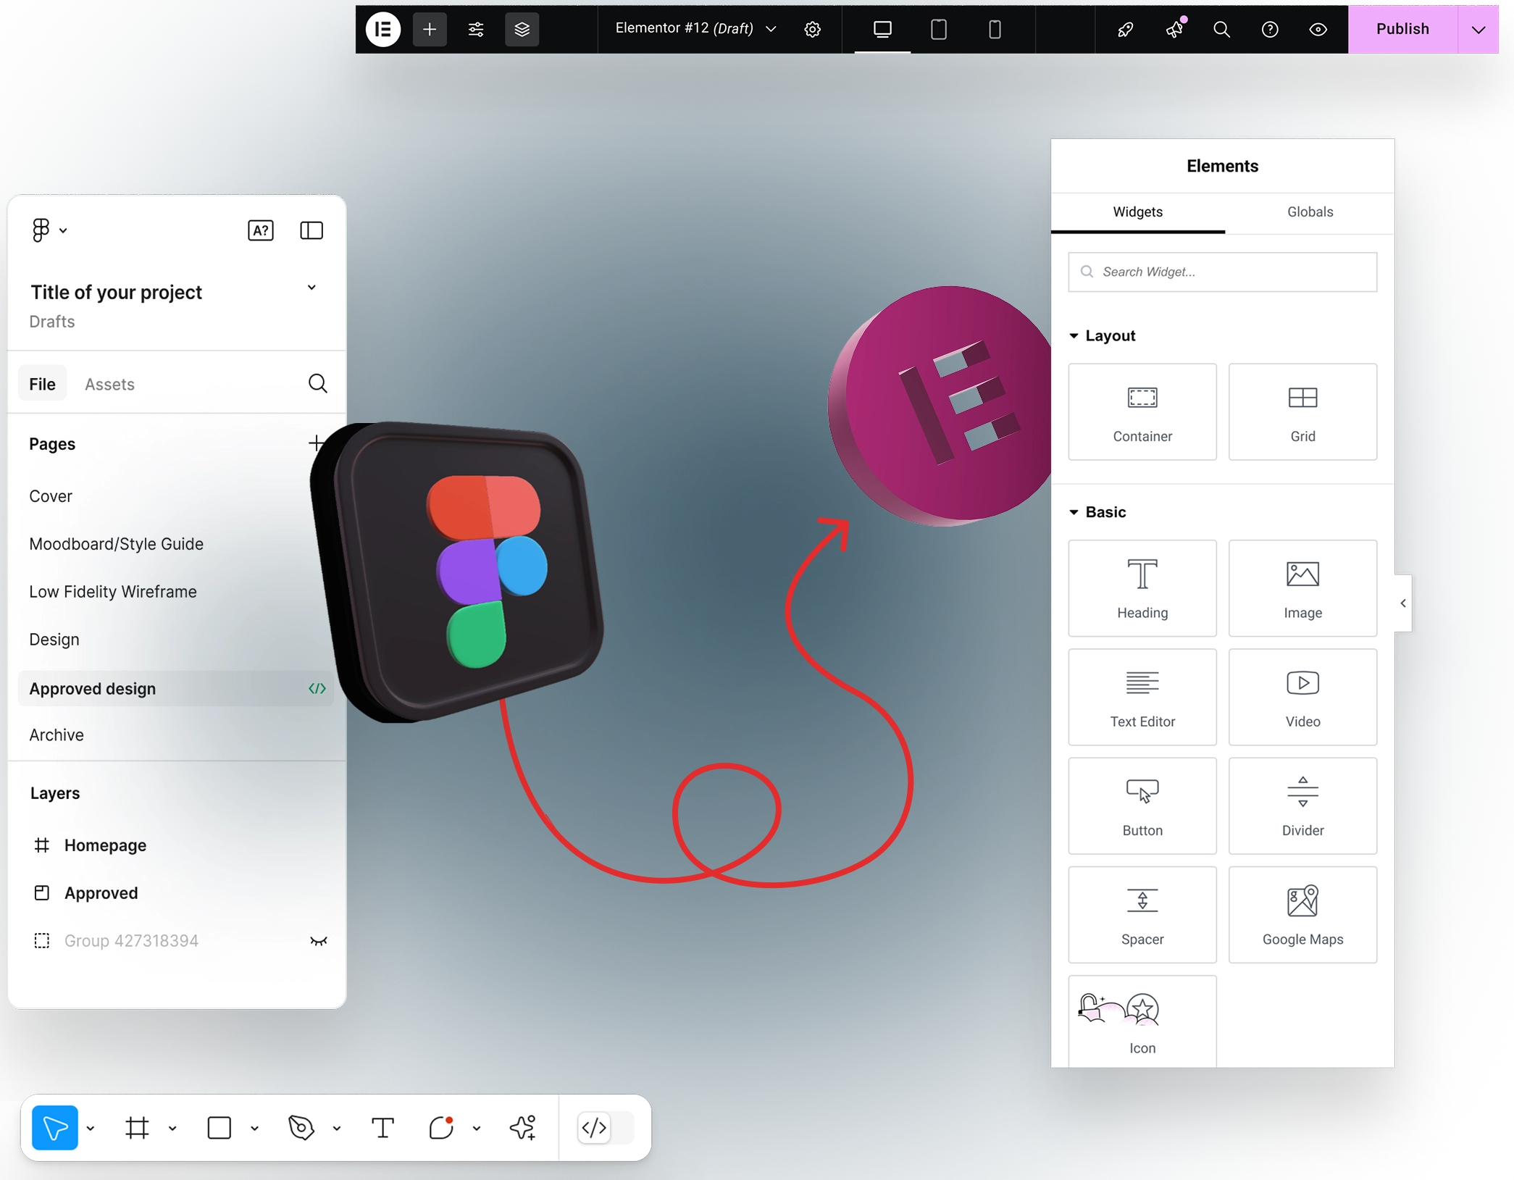Show the hidden Group 427318394 layer
The image size is (1514, 1180).
318,941
